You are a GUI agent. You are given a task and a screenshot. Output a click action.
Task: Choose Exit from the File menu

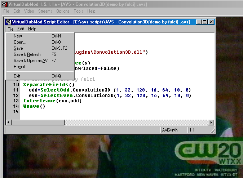pyautogui.click(x=40, y=76)
